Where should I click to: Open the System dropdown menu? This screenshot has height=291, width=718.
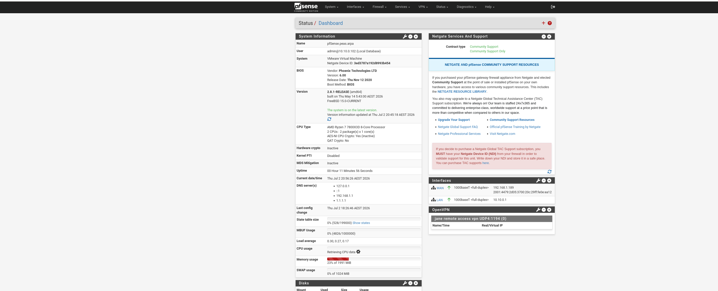click(x=332, y=7)
